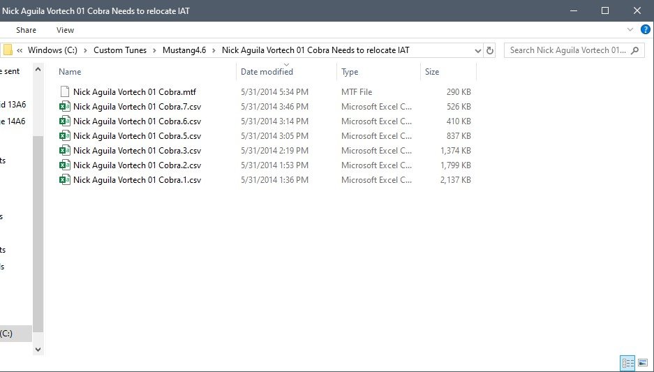Sort files by the Size column header
The width and height of the screenshot is (654, 372).
tap(432, 72)
